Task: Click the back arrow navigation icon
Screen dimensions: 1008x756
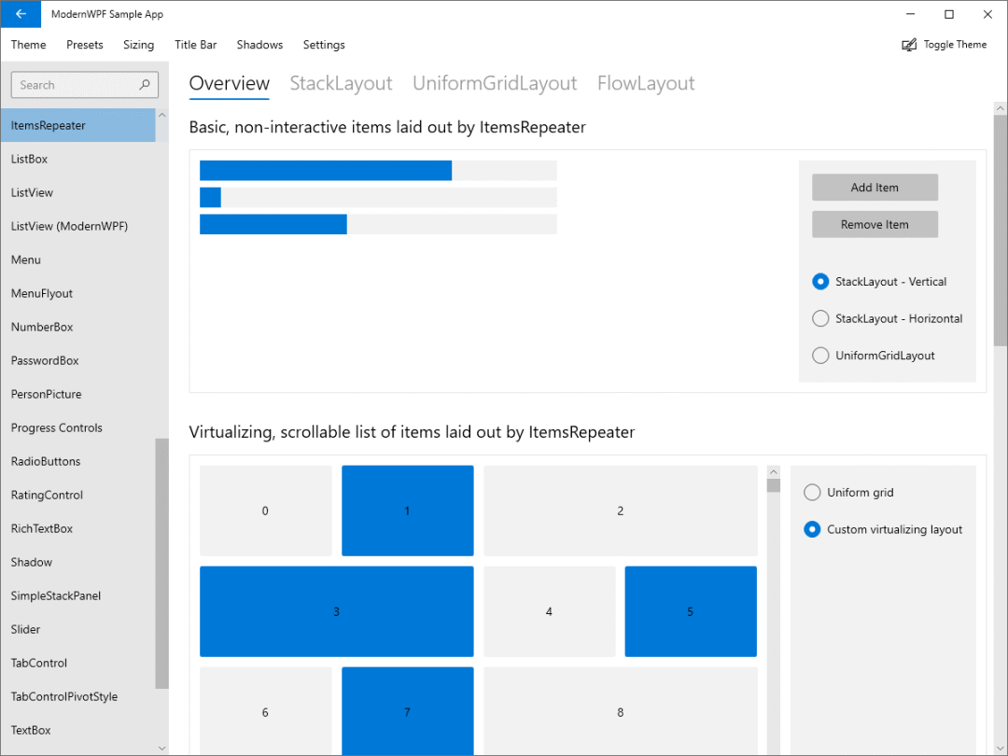Action: (21, 14)
